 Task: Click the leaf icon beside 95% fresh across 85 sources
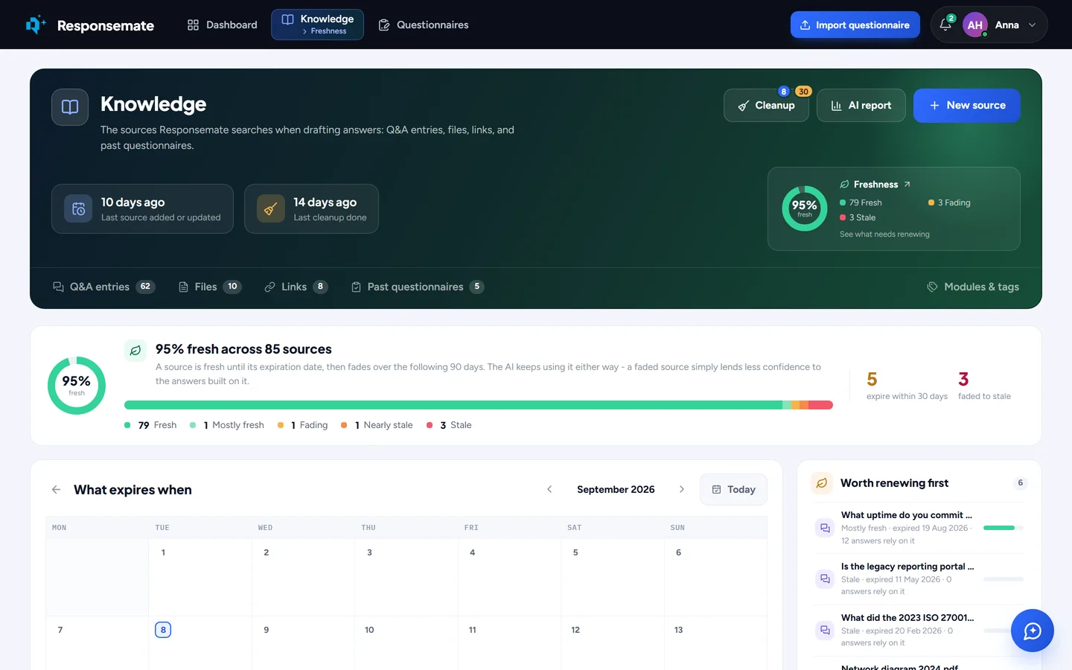135,350
